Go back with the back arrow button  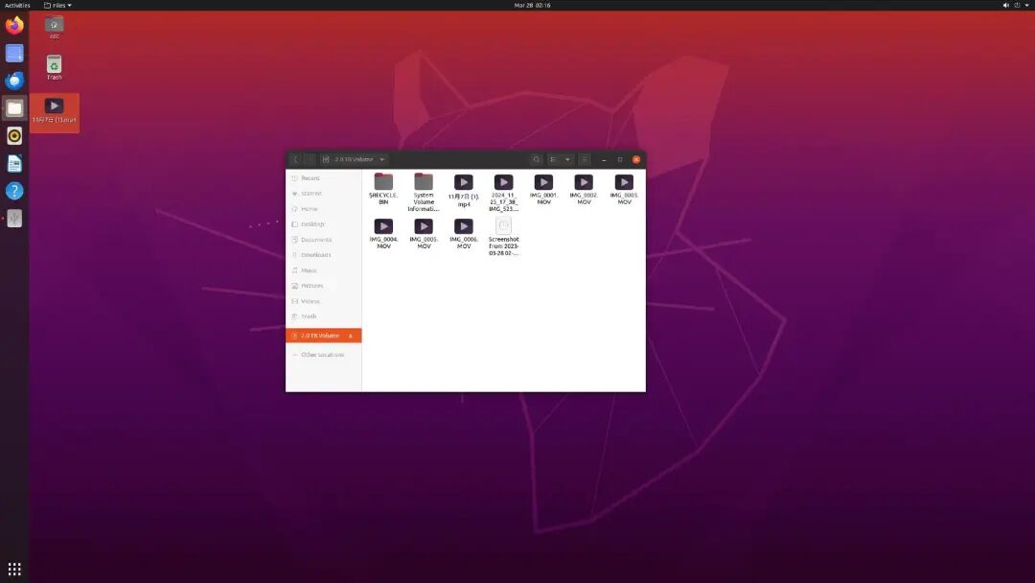(x=295, y=159)
